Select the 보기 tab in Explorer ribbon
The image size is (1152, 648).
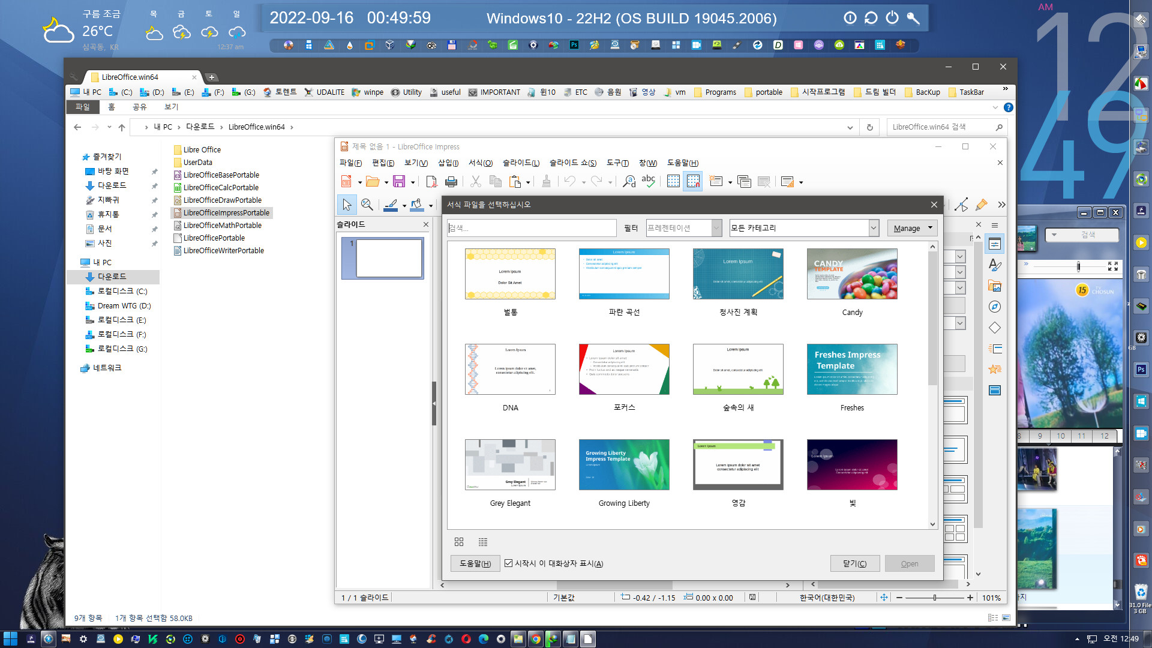(172, 107)
